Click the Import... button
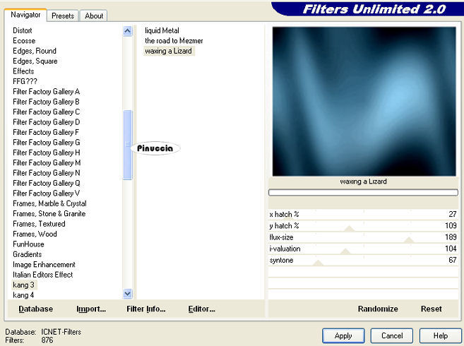464x346 pixels. tap(91, 309)
